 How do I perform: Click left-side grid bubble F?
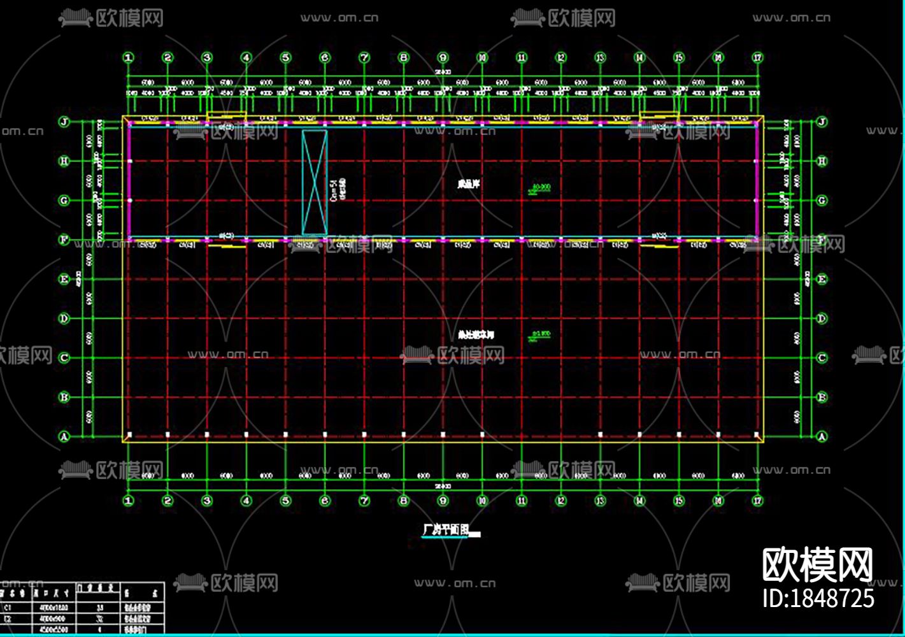64,240
